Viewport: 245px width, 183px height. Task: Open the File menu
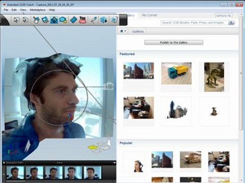pos(6,10)
